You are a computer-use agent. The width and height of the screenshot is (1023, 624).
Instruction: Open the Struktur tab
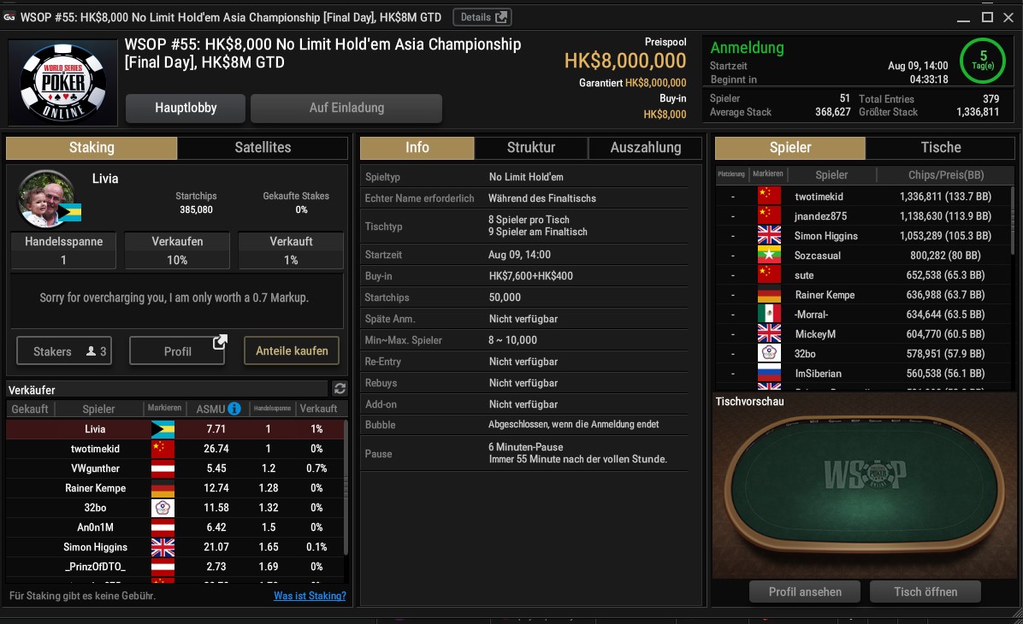coord(531,147)
